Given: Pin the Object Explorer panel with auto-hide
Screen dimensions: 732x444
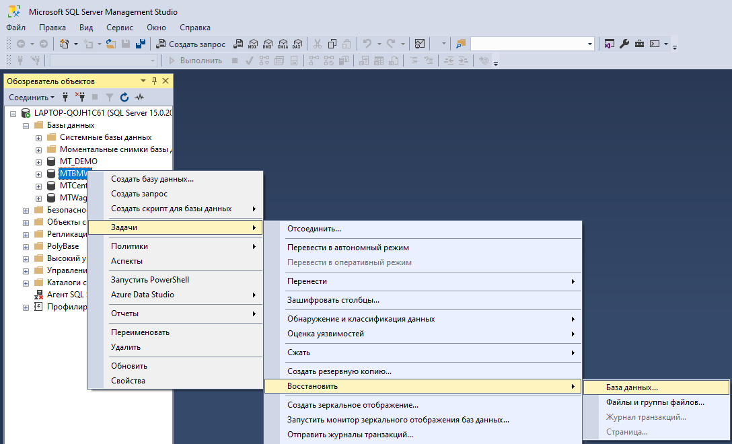Looking at the screenshot, I should click(154, 81).
